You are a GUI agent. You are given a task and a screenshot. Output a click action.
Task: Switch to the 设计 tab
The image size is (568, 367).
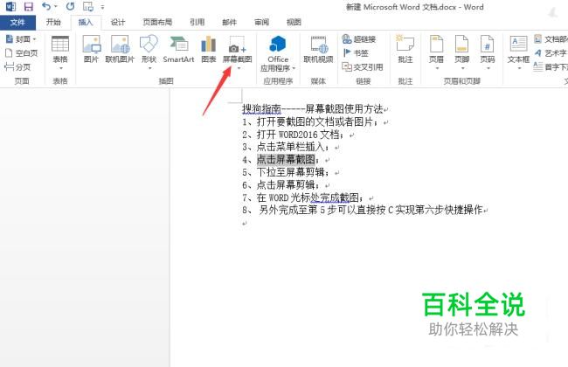(118, 23)
